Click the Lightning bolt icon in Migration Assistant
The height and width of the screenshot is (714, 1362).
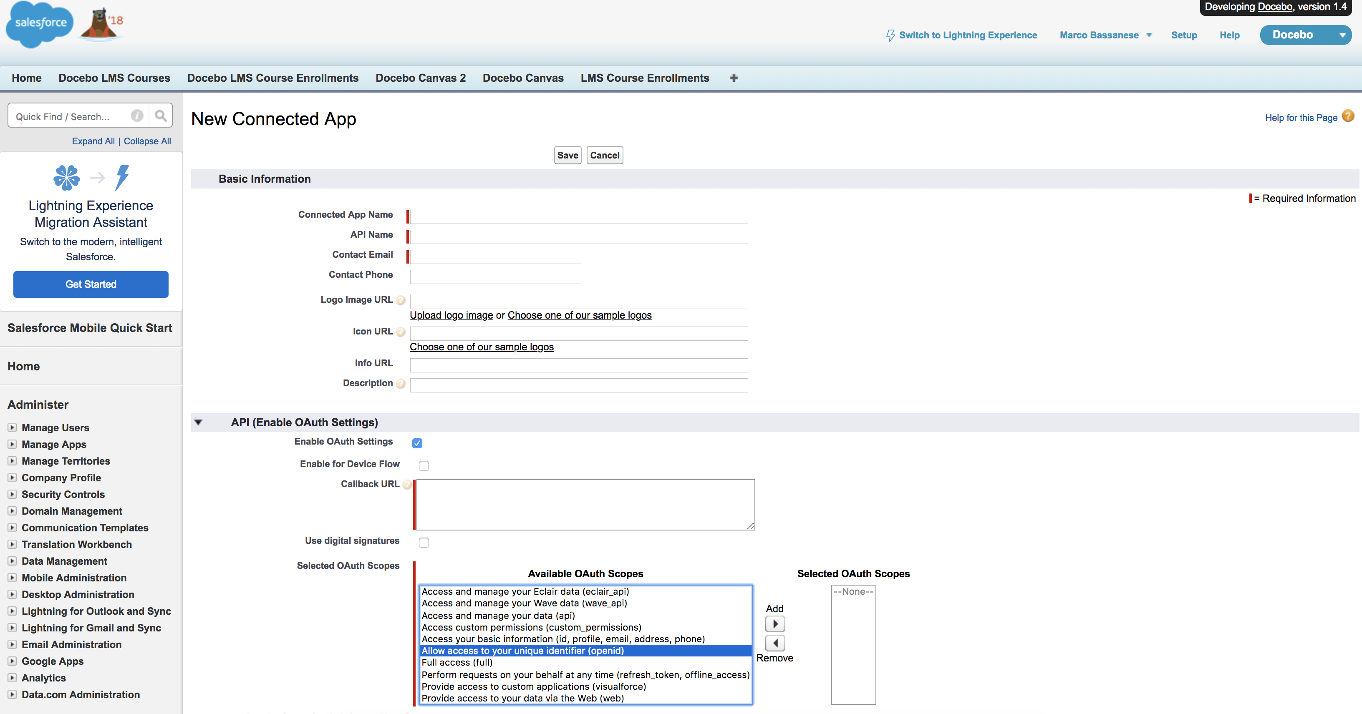coord(122,178)
